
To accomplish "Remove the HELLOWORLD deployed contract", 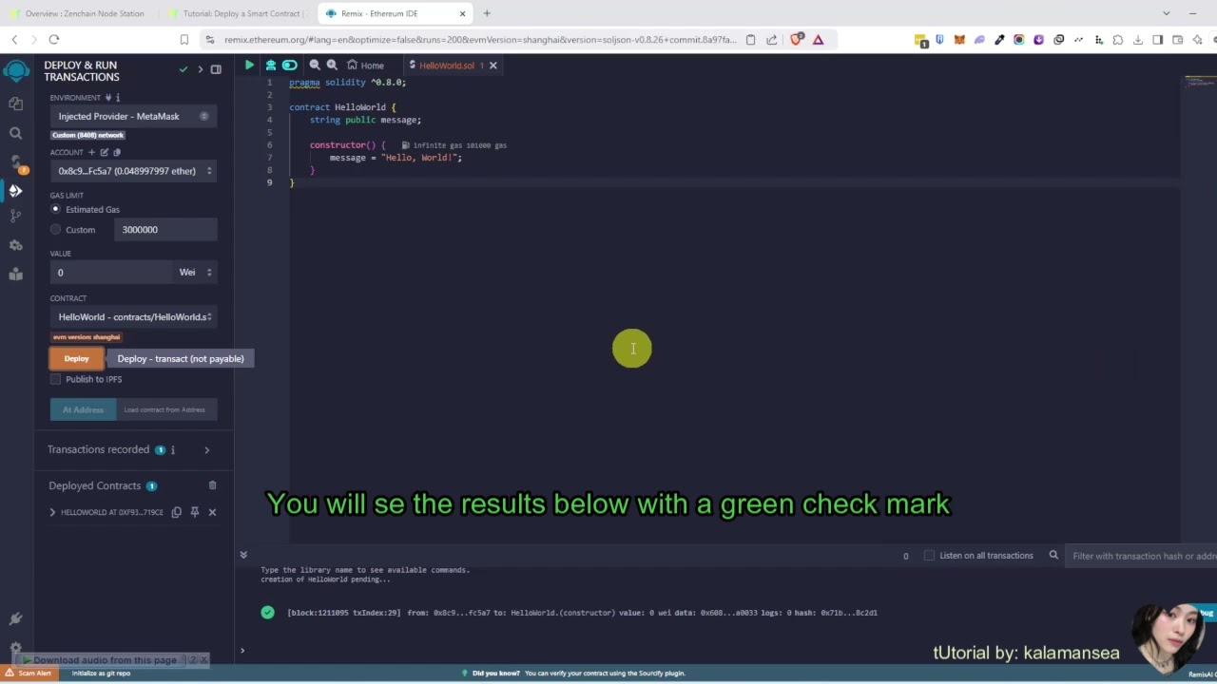I will (212, 512).
